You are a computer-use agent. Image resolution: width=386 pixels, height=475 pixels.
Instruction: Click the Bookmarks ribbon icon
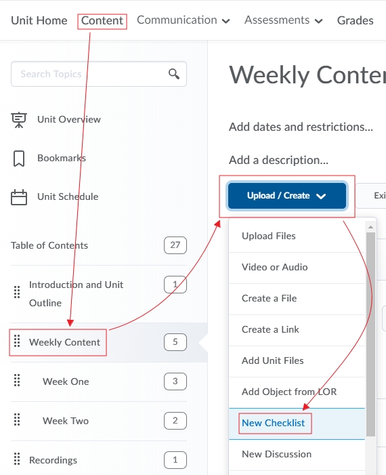point(19,159)
